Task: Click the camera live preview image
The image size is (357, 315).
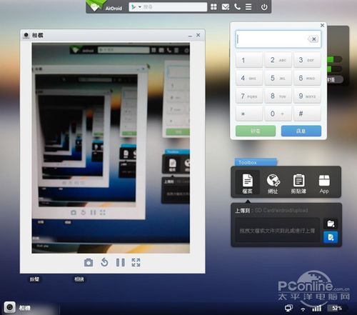Action: point(111,148)
